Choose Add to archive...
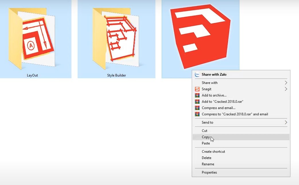Viewport: 299px width, 185px height. point(241,95)
